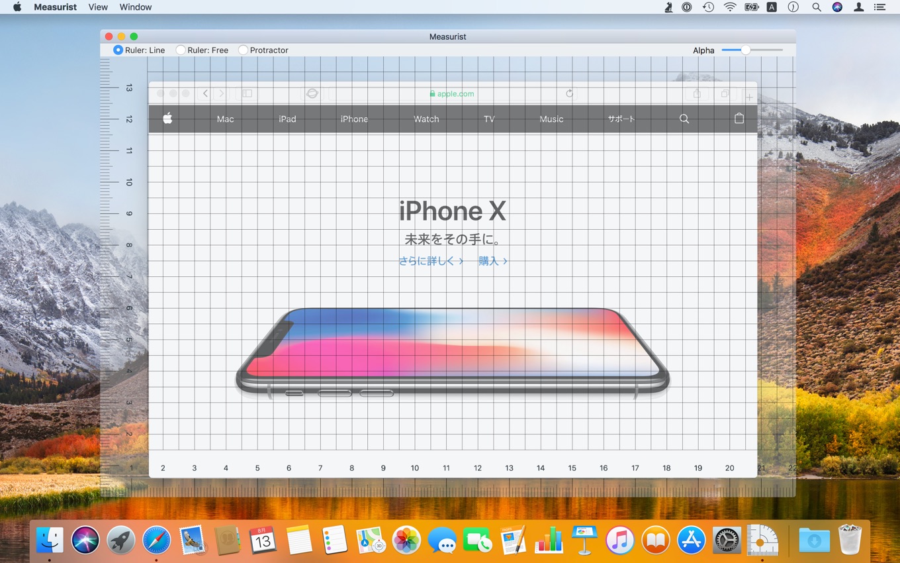The width and height of the screenshot is (900, 563).
Task: Open Reminders from the Dock
Action: coord(335,540)
